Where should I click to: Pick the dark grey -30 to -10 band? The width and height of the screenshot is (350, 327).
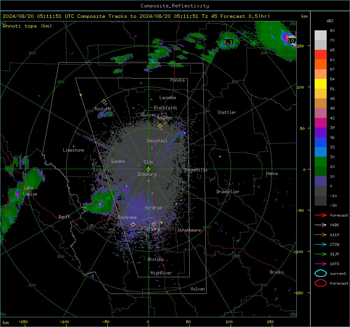(320, 201)
